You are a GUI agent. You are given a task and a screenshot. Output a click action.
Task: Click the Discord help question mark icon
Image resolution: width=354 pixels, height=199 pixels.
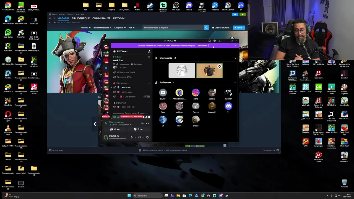point(214,41)
